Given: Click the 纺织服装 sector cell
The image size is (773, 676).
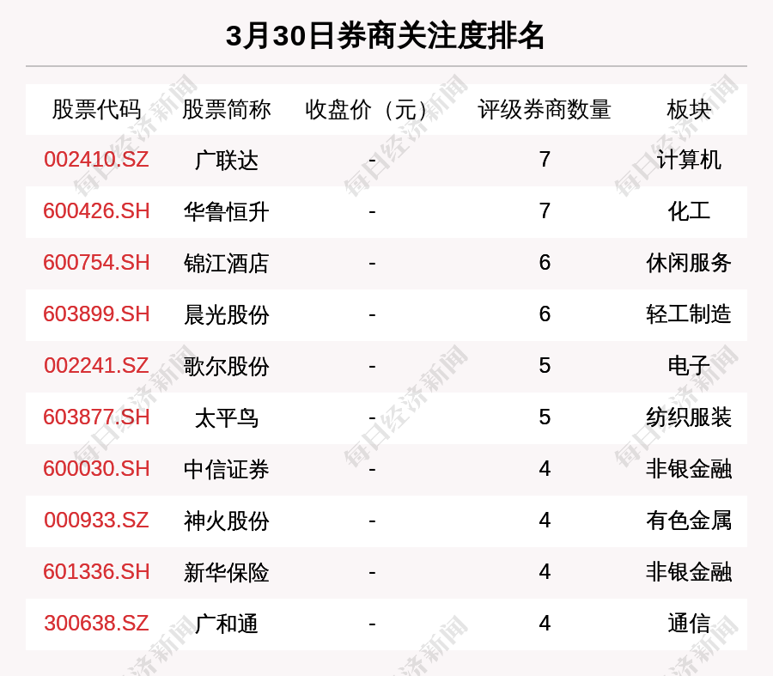Looking at the screenshot, I should (x=689, y=417).
